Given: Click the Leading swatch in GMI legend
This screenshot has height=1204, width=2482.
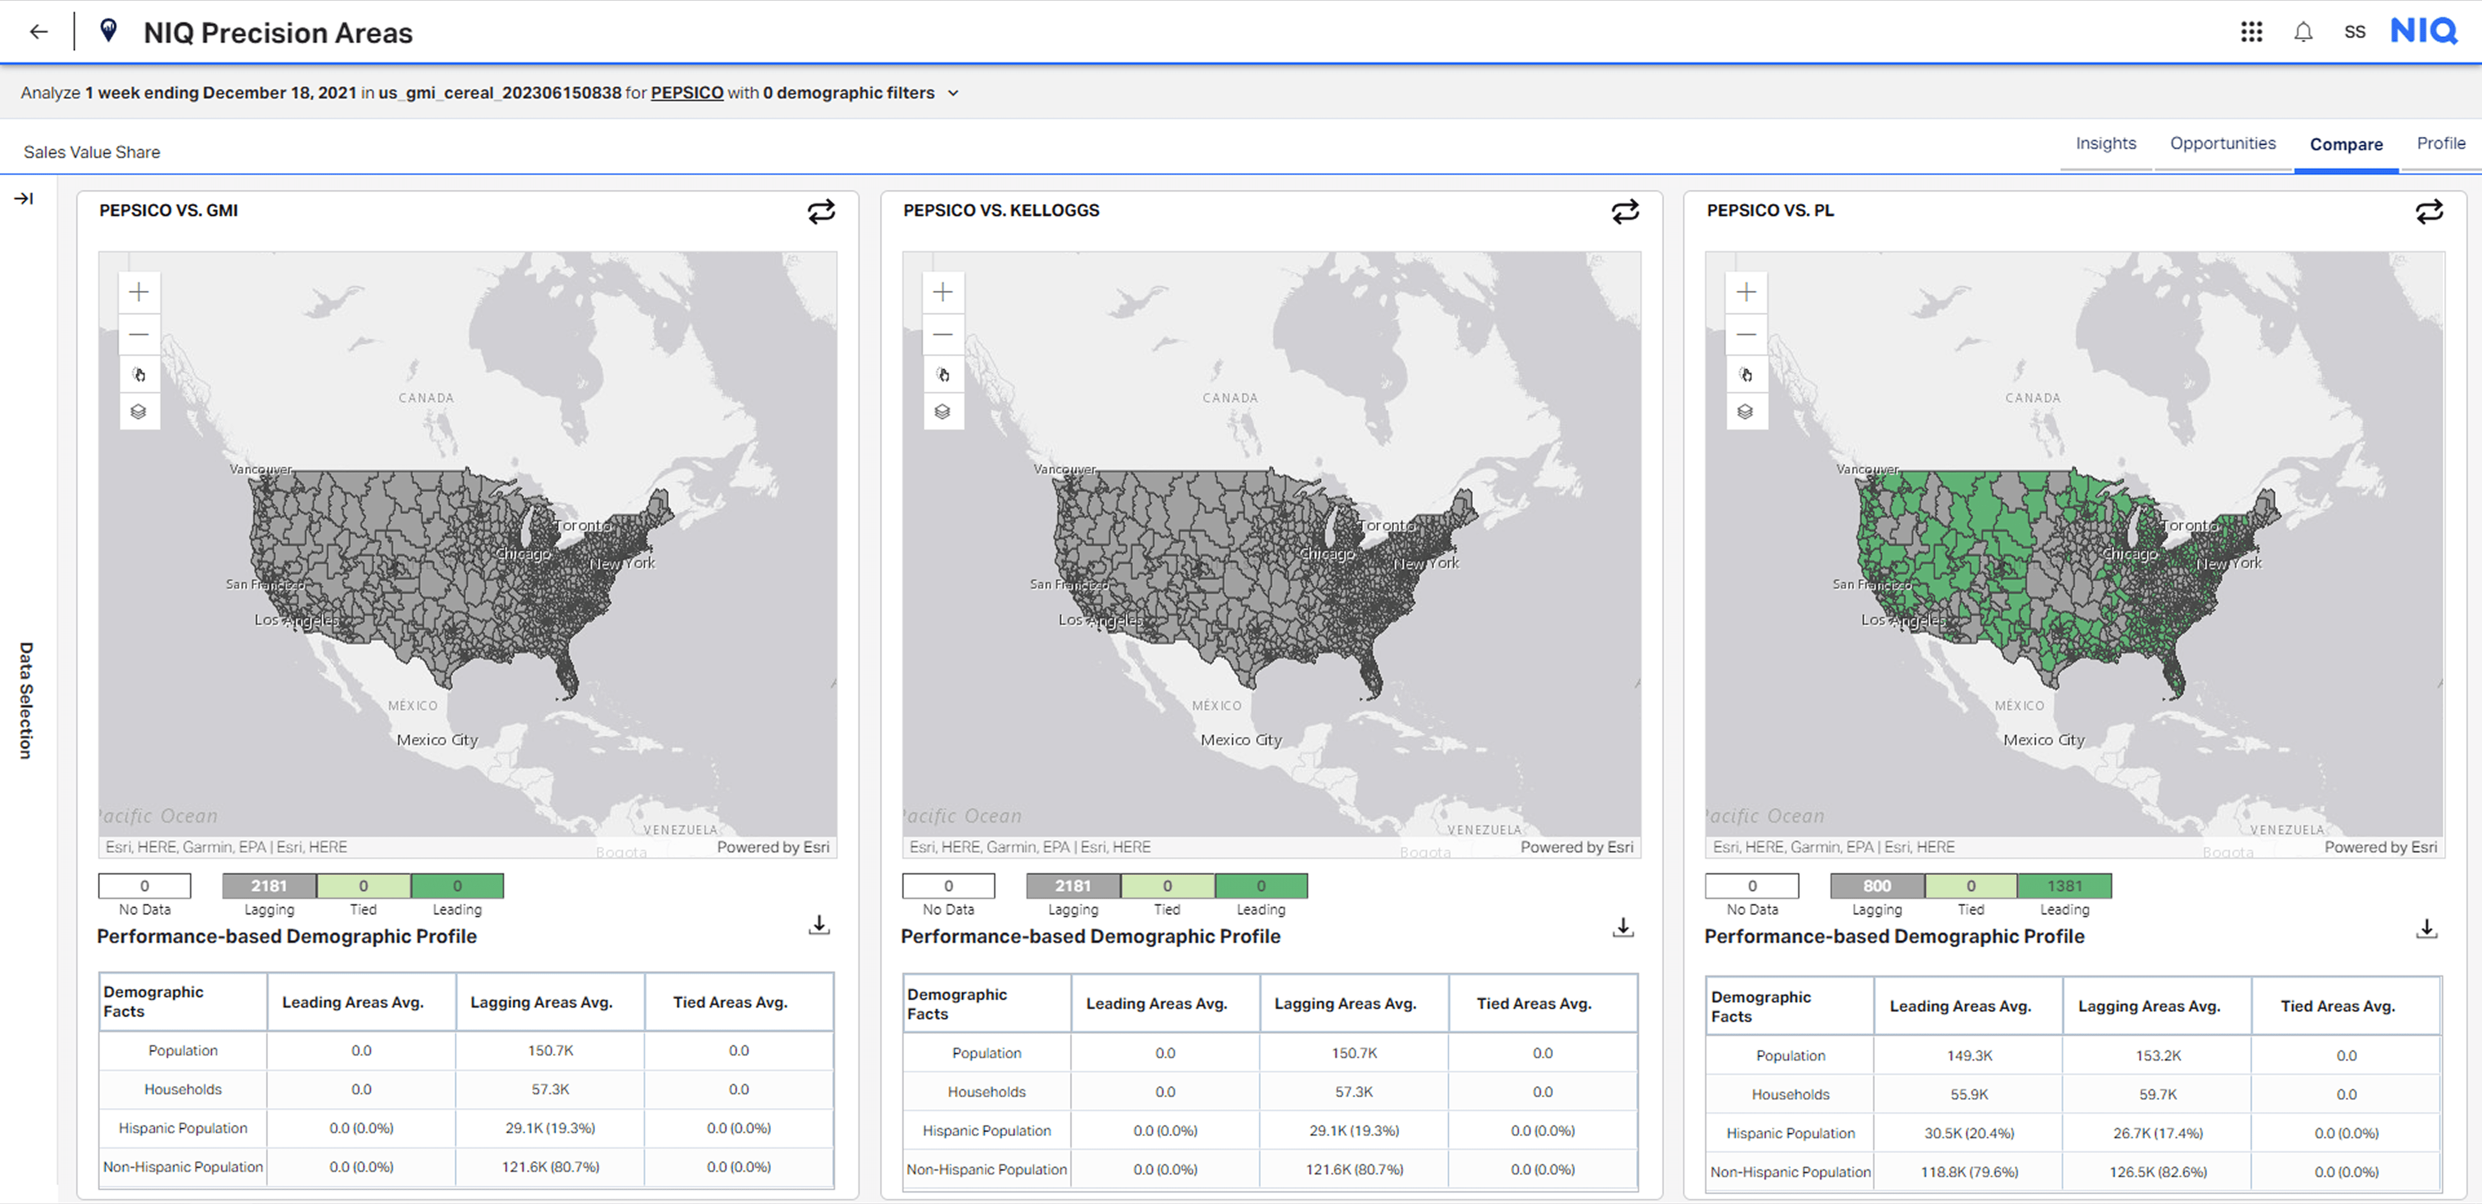Looking at the screenshot, I should click(x=457, y=885).
